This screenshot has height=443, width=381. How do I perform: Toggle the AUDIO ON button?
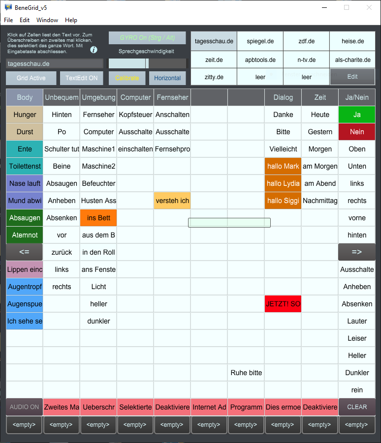pos(24,407)
